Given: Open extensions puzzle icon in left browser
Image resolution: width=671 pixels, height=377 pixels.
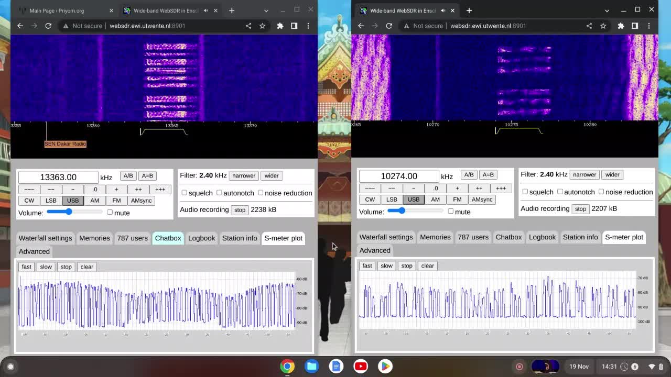Looking at the screenshot, I should coord(280,26).
